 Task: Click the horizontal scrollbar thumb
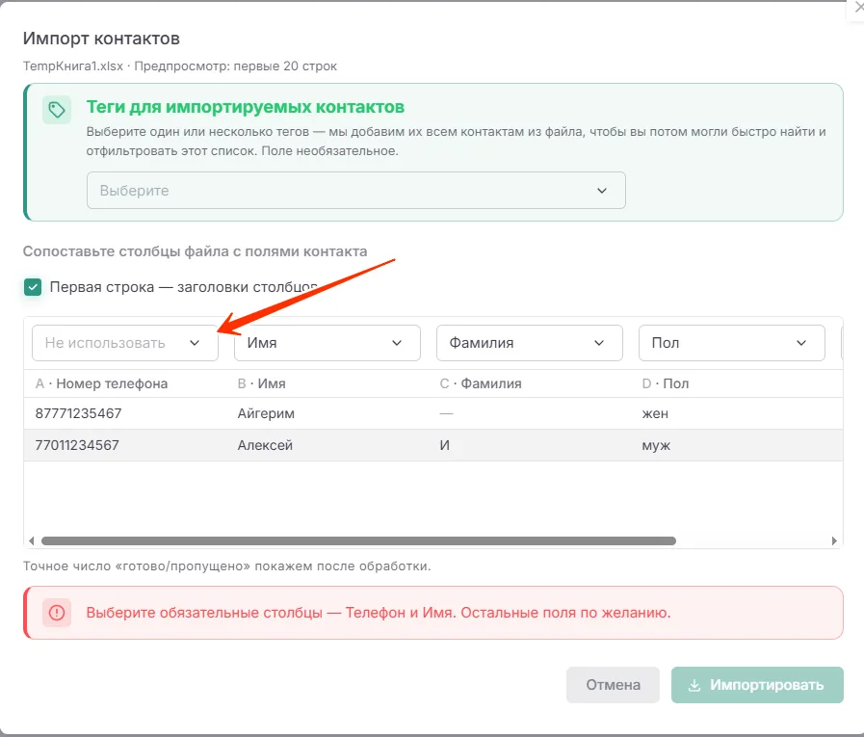[358, 540]
